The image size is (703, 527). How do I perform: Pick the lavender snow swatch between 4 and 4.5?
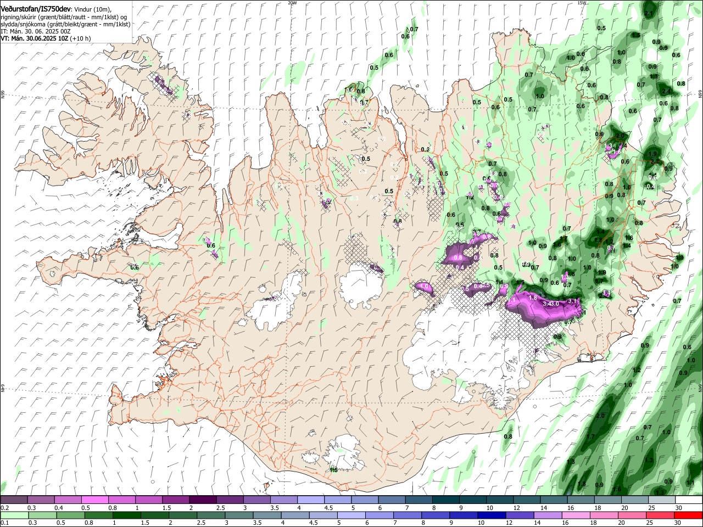click(x=311, y=500)
